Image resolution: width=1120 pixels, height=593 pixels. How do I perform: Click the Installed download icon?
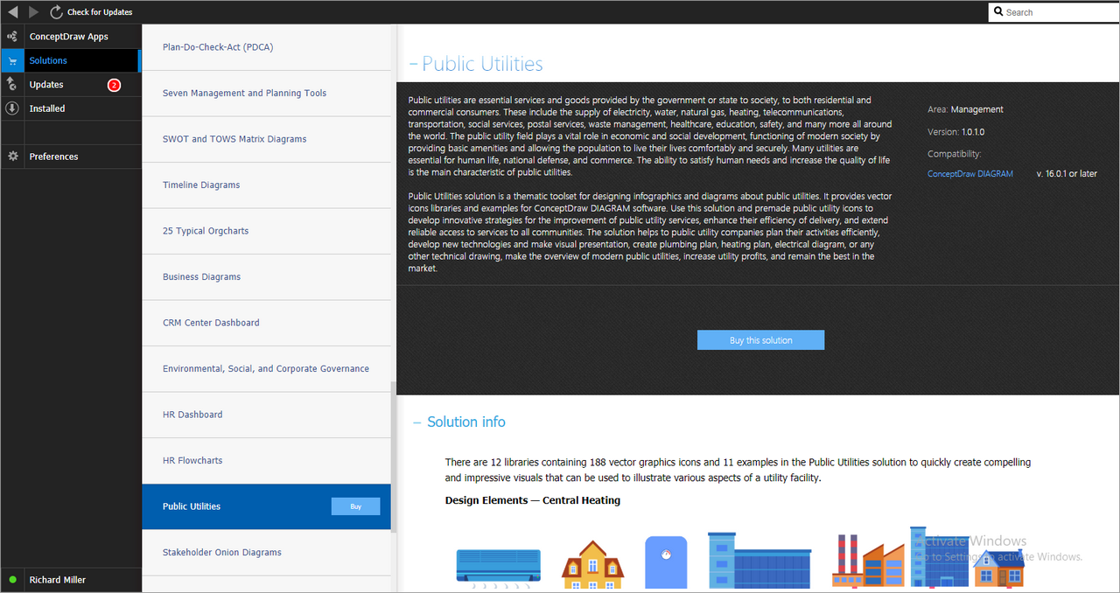point(12,108)
